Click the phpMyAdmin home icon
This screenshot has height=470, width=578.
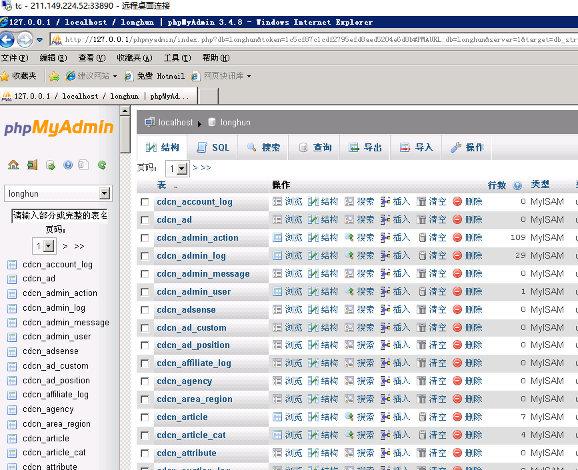(x=13, y=165)
